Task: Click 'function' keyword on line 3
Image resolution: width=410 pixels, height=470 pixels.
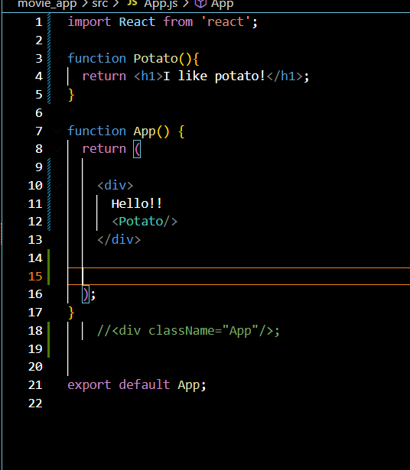Action: coord(96,58)
